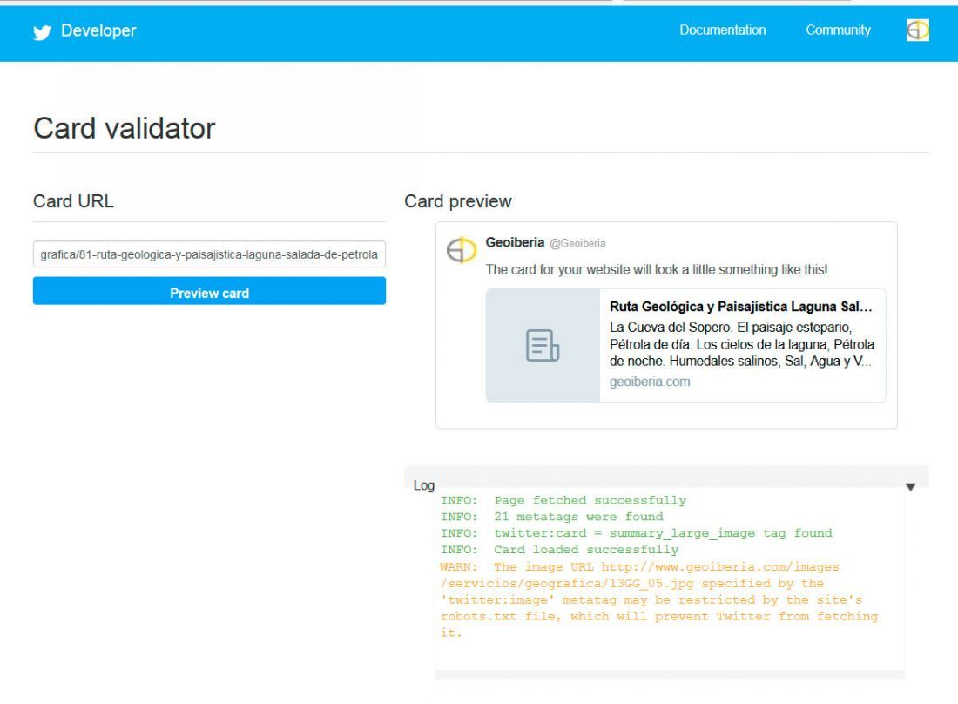
Task: Click the Twitter bird logo
Action: click(42, 31)
